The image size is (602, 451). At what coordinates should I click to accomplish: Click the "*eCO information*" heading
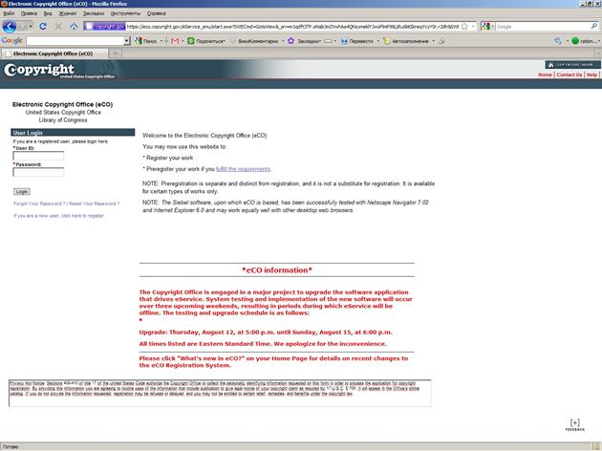point(277,270)
